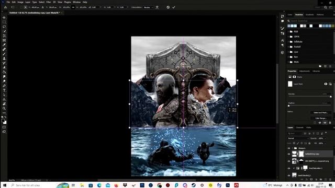Click the Windows Start button
Viewport: 335px width, 188px height.
pyautogui.click(x=5, y=185)
